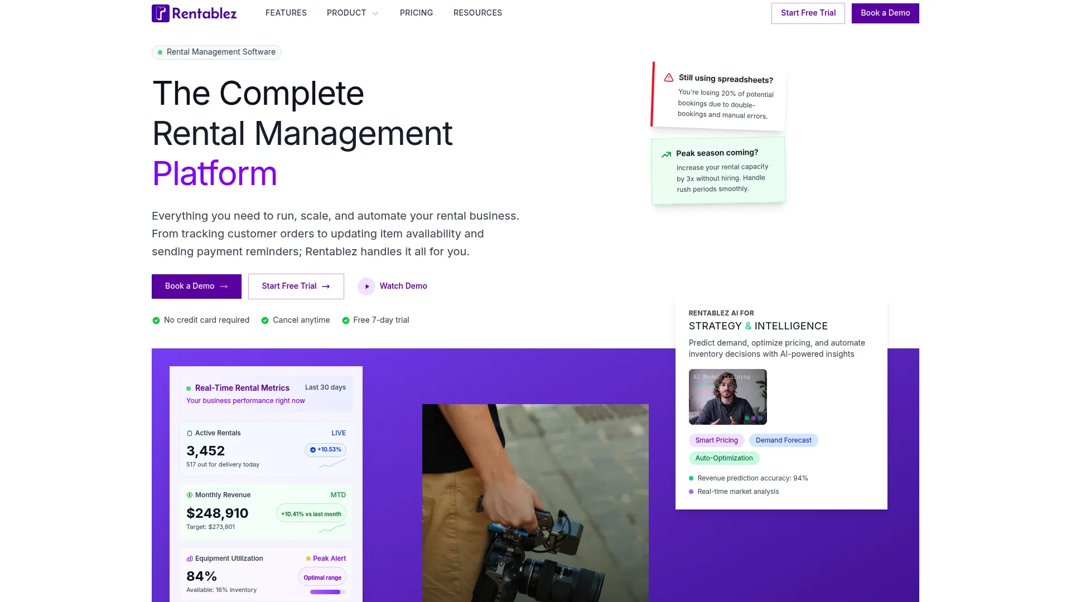This screenshot has width=1071, height=602.
Task: Click the camera operator photo
Action: [535, 503]
